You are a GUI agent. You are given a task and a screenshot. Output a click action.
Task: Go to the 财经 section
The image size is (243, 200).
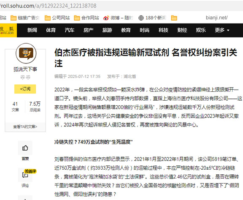182,30
